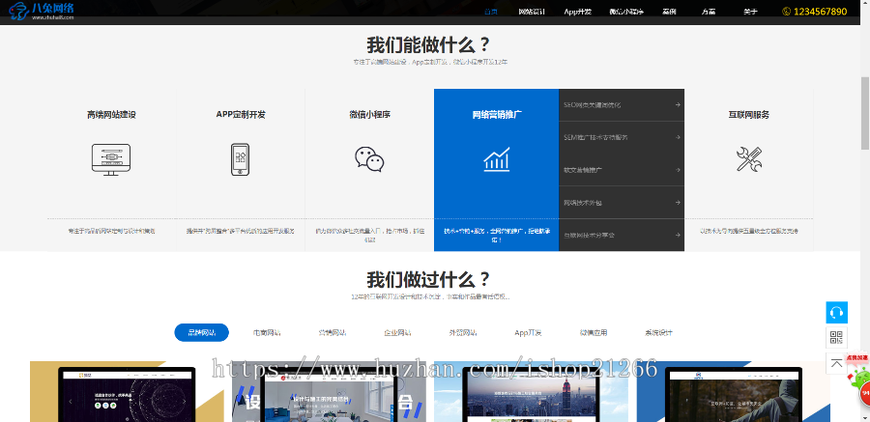Select the 系统设计 portfolio tab
Viewport: 870px width, 422px height.
(x=658, y=333)
